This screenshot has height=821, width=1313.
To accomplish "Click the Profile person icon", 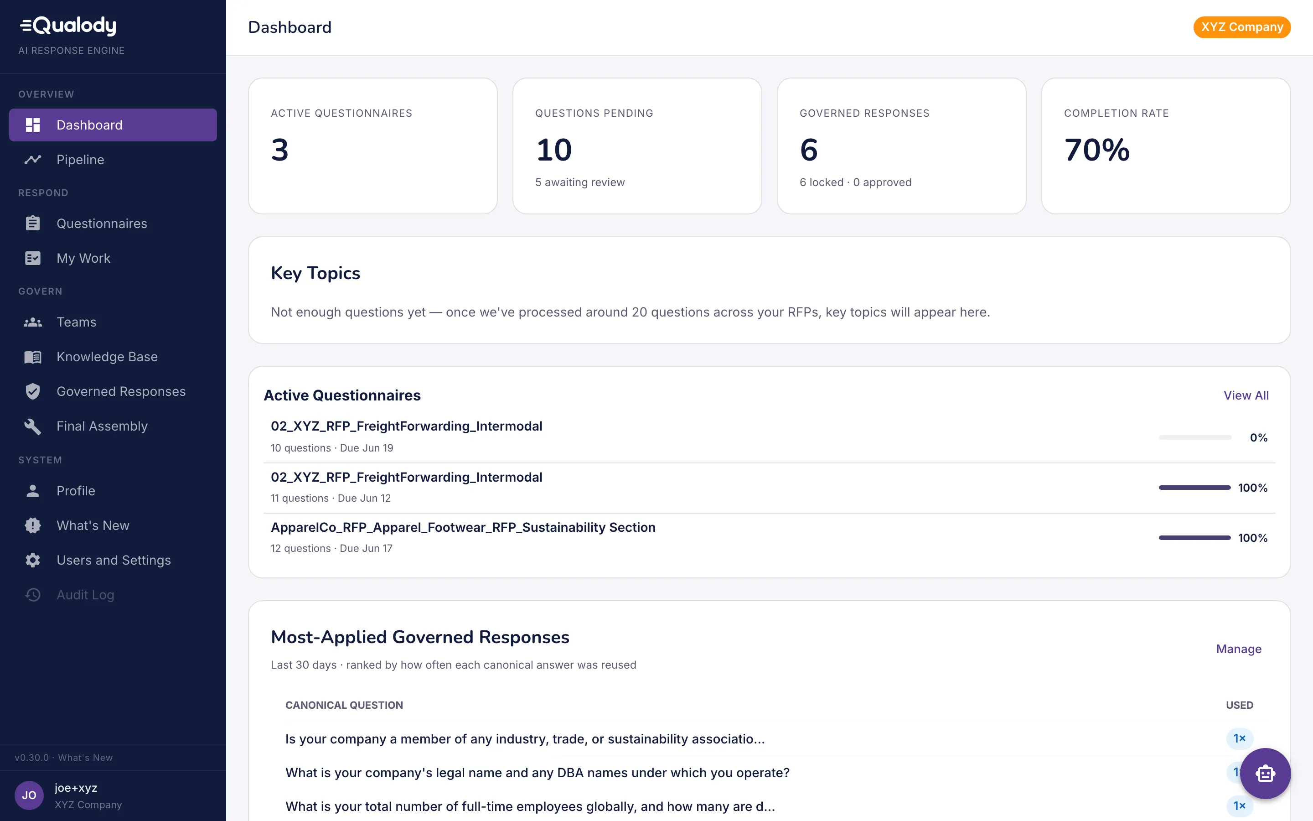I will pos(32,491).
